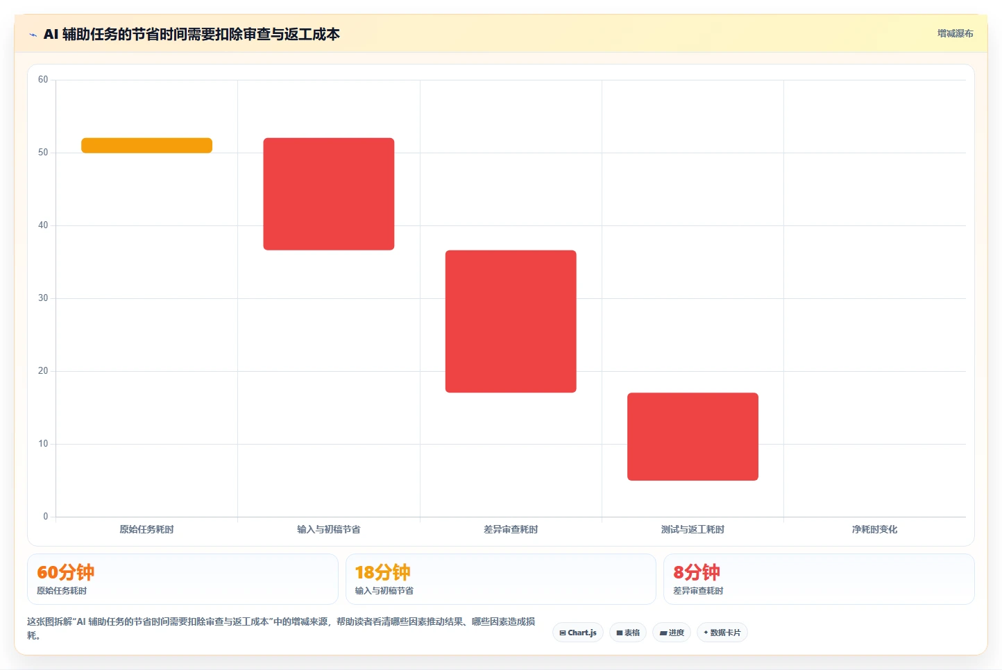Viewport: 1002px width, 670px height.
Task: Click the 数据卡片 tag chip
Action: coord(722,633)
